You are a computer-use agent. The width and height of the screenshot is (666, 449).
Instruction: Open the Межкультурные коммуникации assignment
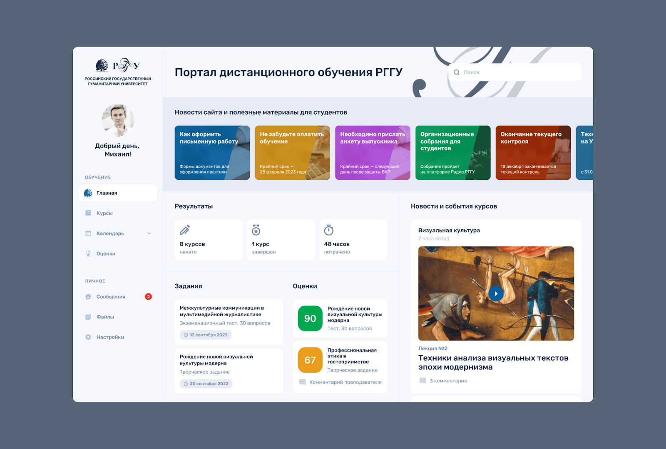pyautogui.click(x=229, y=322)
